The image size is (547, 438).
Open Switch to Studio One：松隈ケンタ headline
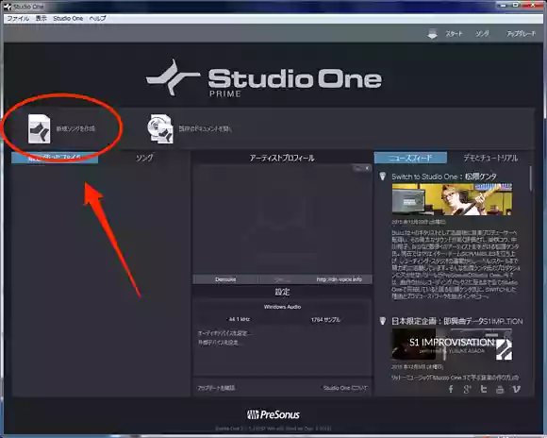pos(444,177)
